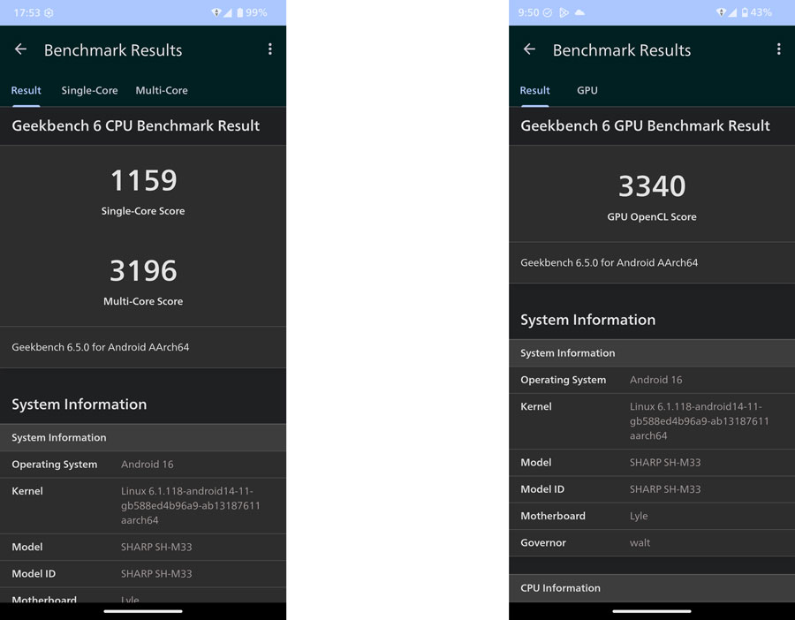Tap back arrow on GPU Benchmark Results screen
This screenshot has width=795, height=620.
coord(530,49)
